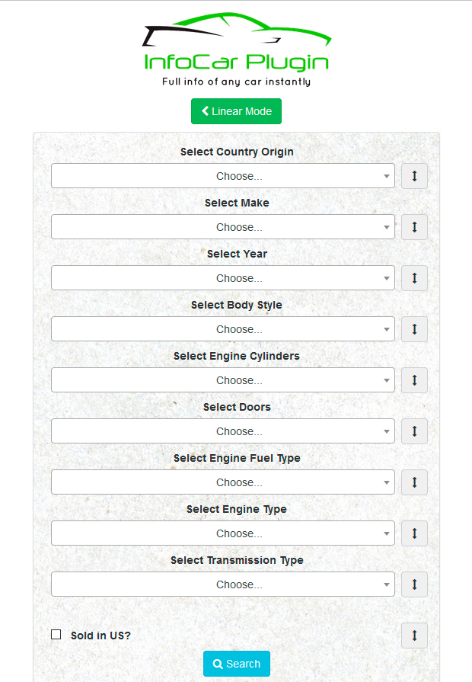The width and height of the screenshot is (472, 682).
Task: Expand the Select Year dropdown
Action: (223, 278)
